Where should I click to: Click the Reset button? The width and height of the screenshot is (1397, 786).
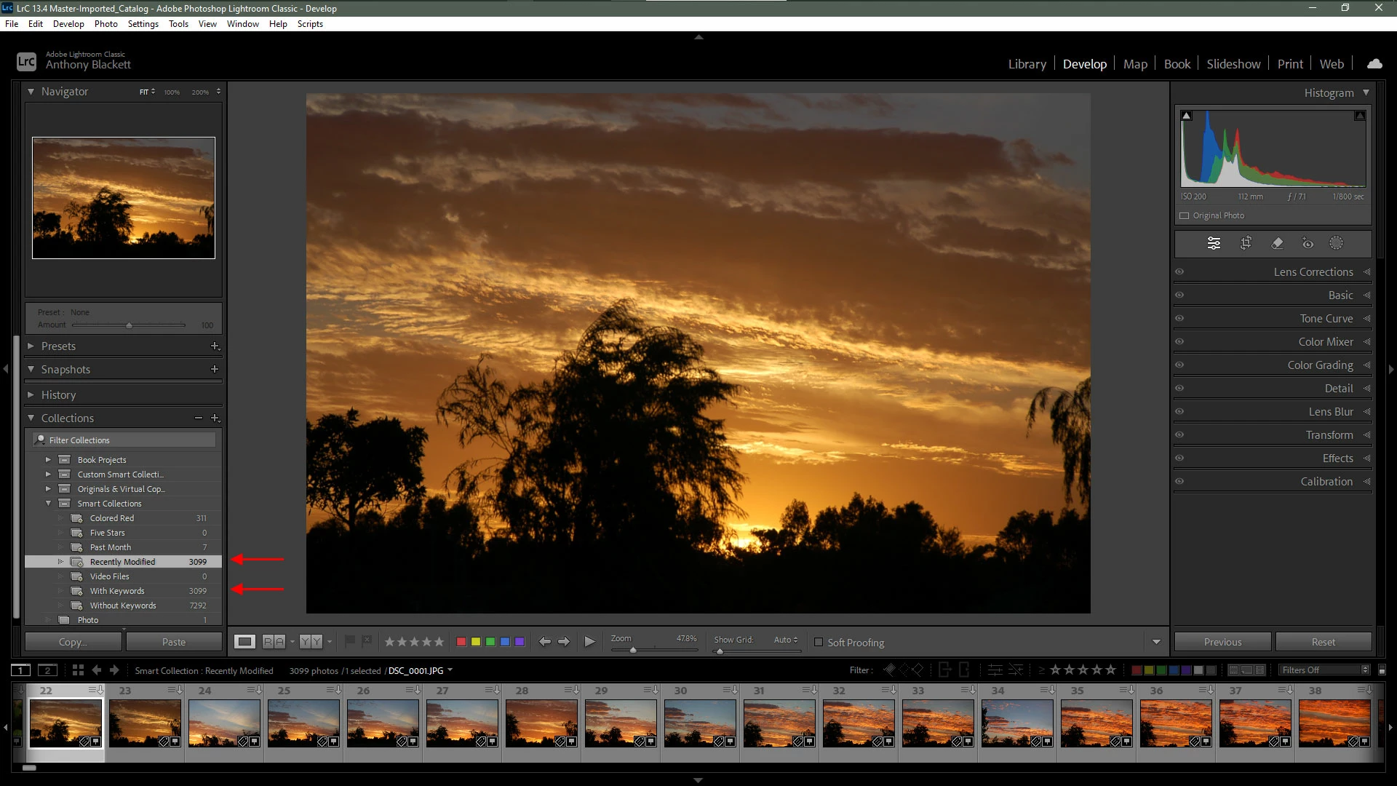(x=1323, y=642)
